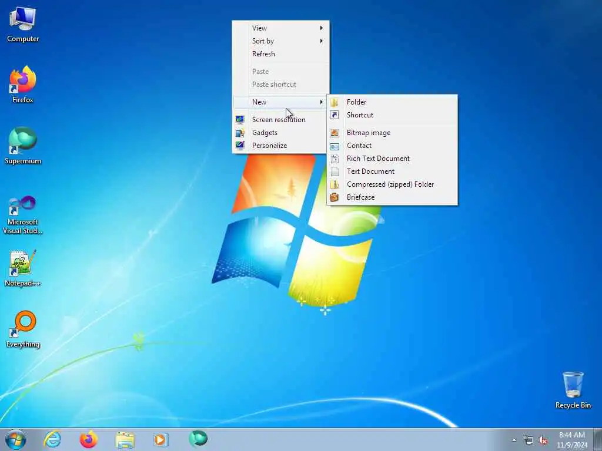Open Gadgets from the context menu
The image size is (602, 451).
(x=280, y=133)
